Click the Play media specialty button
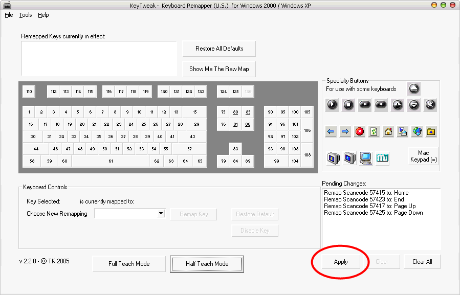Image resolution: width=460 pixels, height=295 pixels. (332, 105)
